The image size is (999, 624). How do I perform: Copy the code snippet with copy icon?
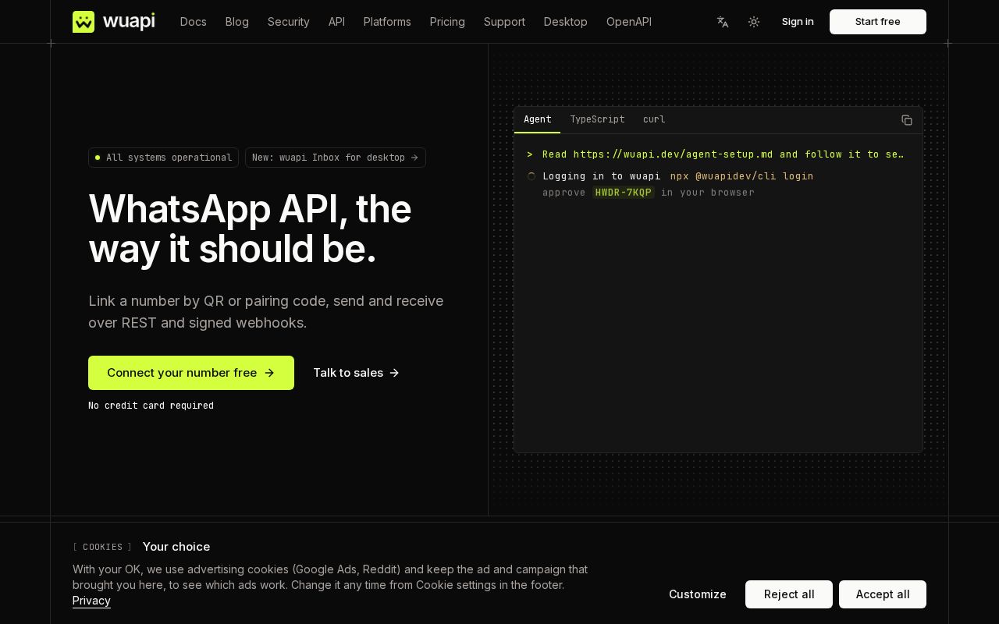click(x=907, y=120)
